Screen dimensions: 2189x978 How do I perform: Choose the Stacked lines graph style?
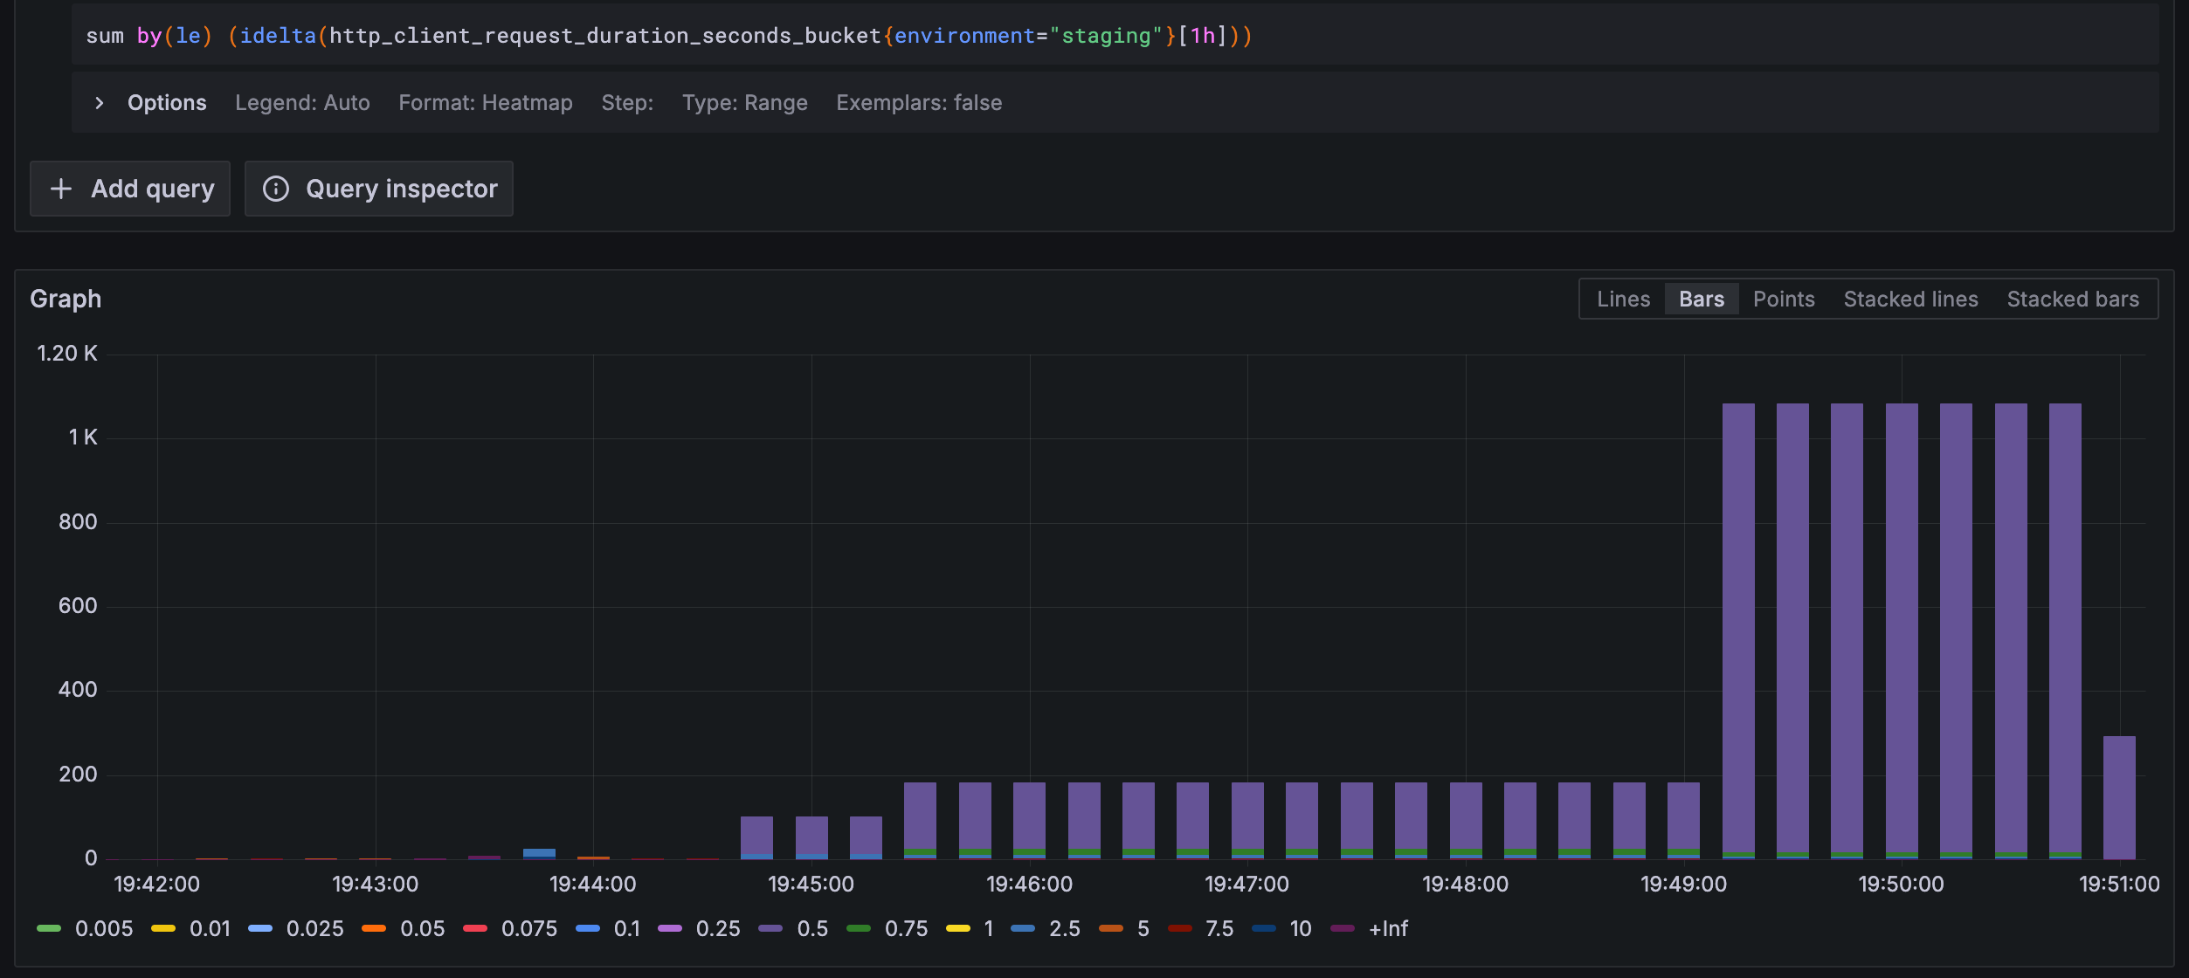[1909, 300]
